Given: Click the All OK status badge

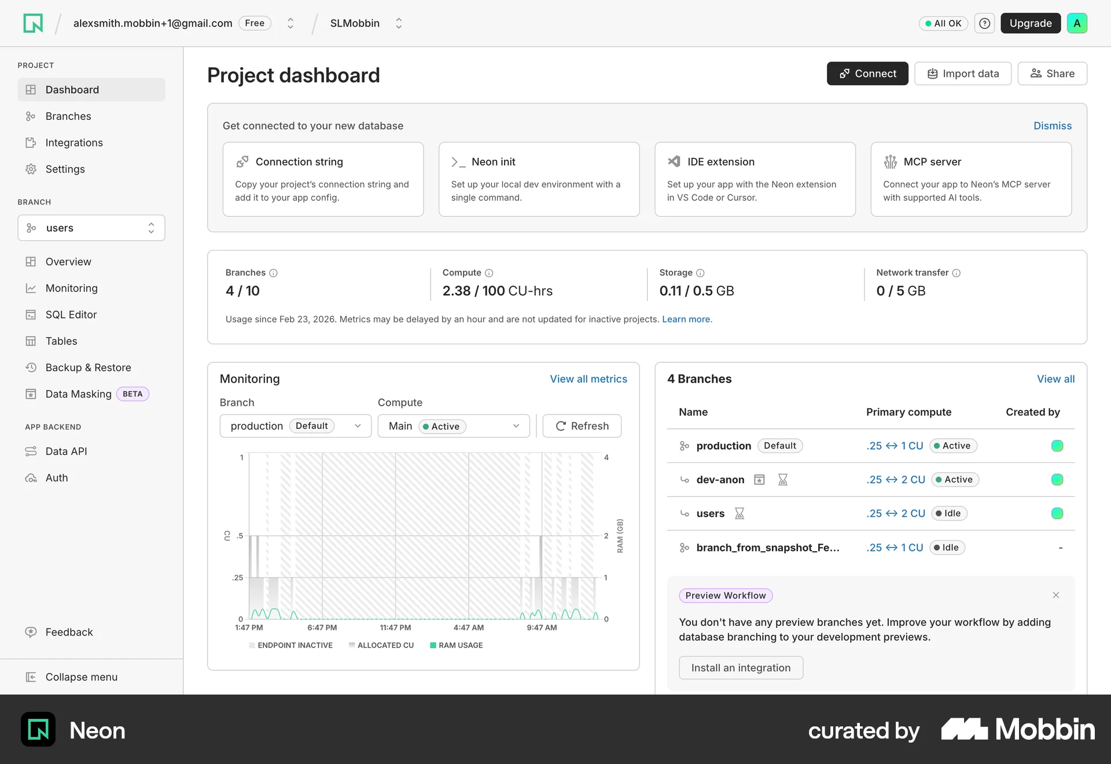Looking at the screenshot, I should pyautogui.click(x=943, y=23).
